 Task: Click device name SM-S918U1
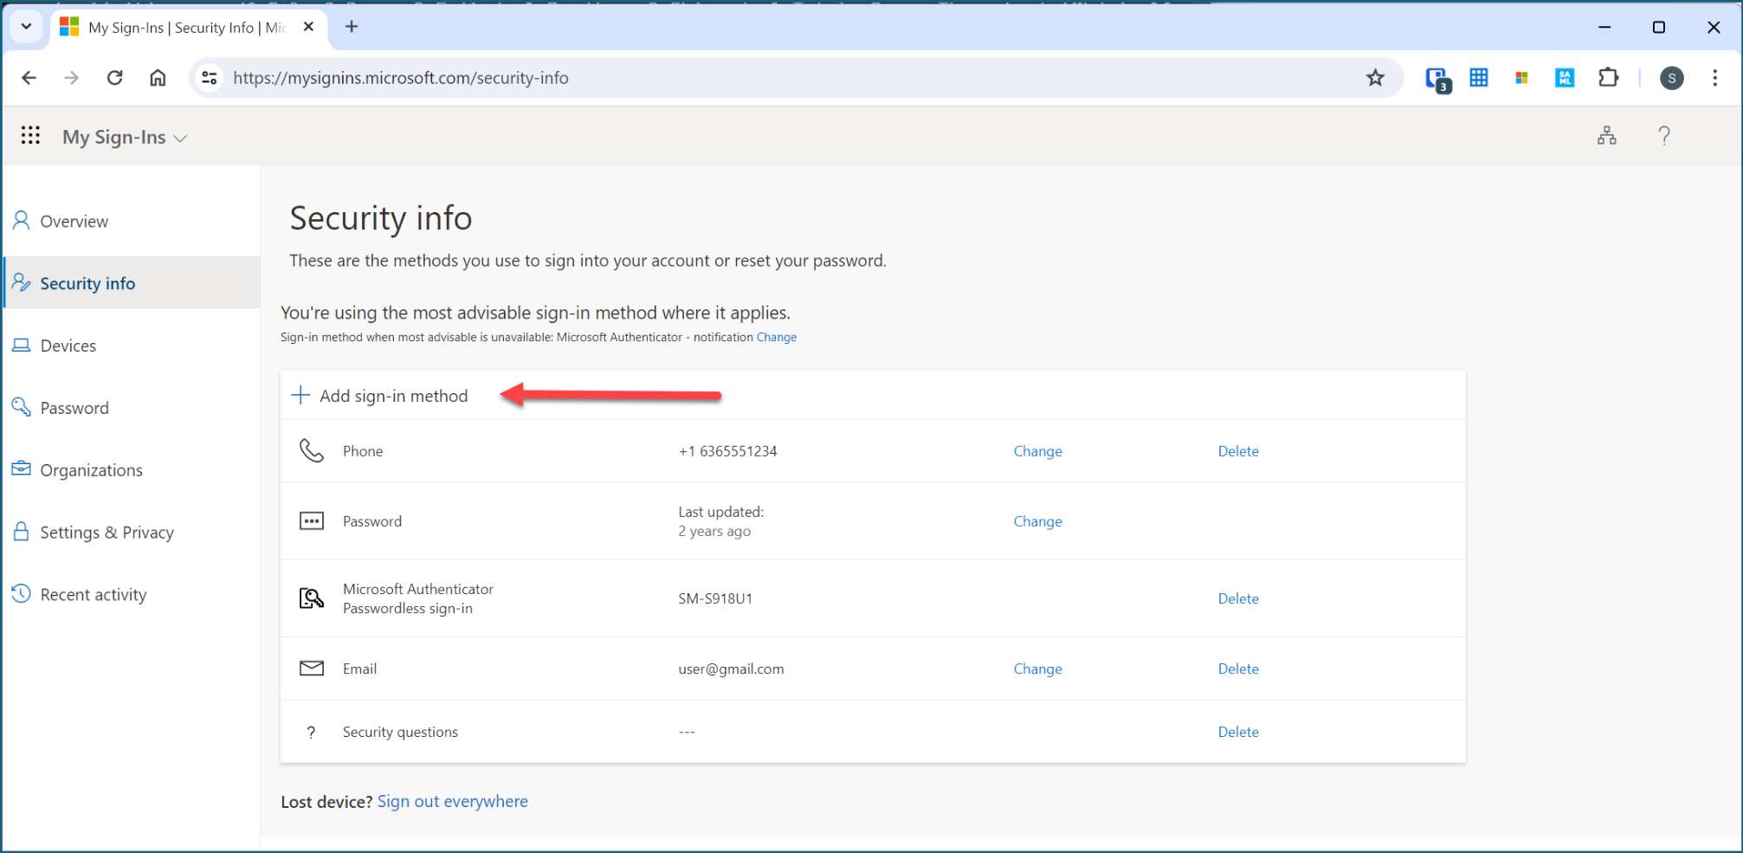(x=715, y=598)
